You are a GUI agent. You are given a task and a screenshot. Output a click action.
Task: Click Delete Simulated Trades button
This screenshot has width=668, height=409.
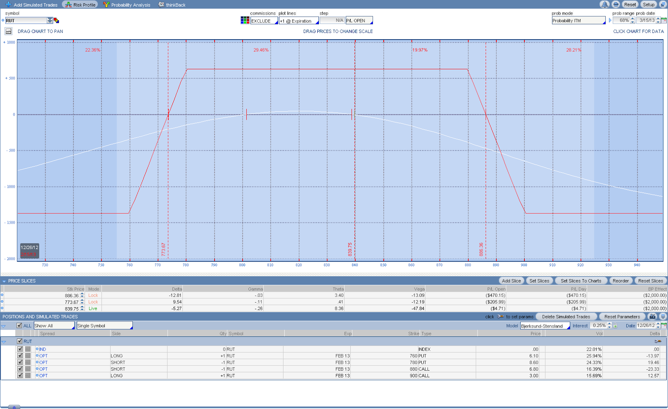coord(566,317)
